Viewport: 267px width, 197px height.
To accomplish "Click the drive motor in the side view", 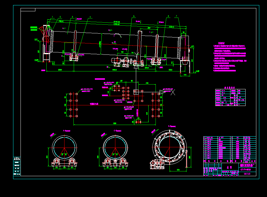I will pos(115,62).
